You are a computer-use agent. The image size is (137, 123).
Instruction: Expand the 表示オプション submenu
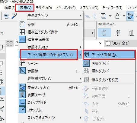point(51,16)
